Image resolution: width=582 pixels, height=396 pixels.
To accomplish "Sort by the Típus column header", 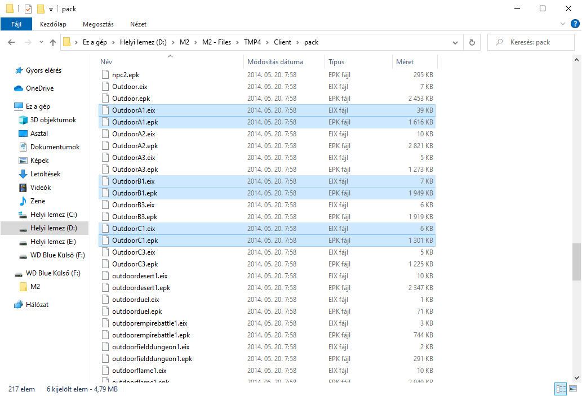I will point(336,62).
